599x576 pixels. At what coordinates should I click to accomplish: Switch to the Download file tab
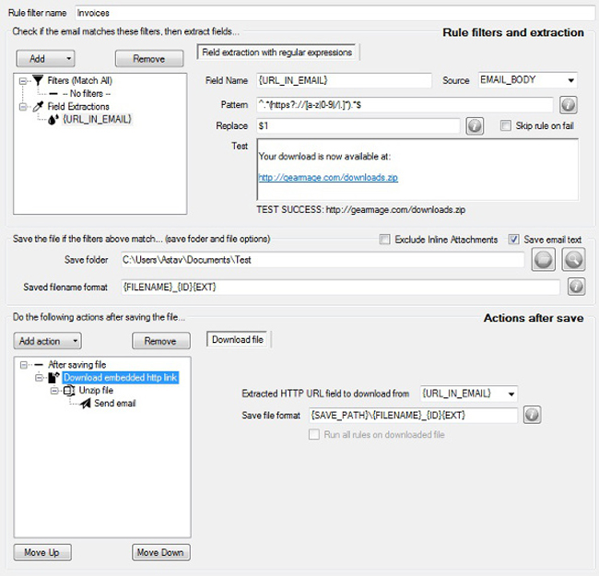point(238,340)
